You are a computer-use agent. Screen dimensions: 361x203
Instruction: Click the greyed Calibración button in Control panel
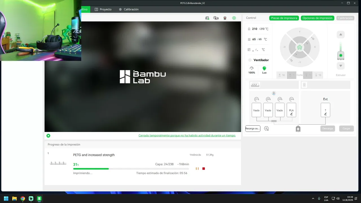coord(345,18)
